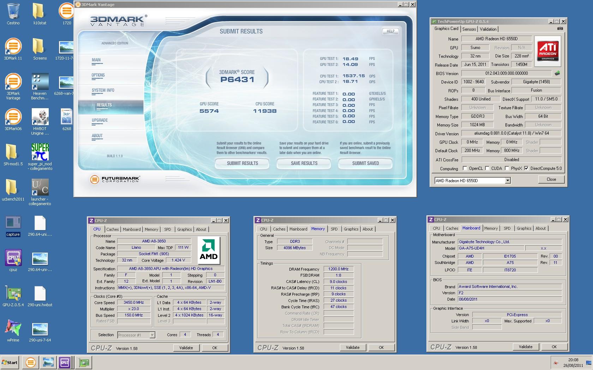The image size is (593, 370).
Task: Select the 3DMark06 desktop shortcut
Action: pos(13,120)
